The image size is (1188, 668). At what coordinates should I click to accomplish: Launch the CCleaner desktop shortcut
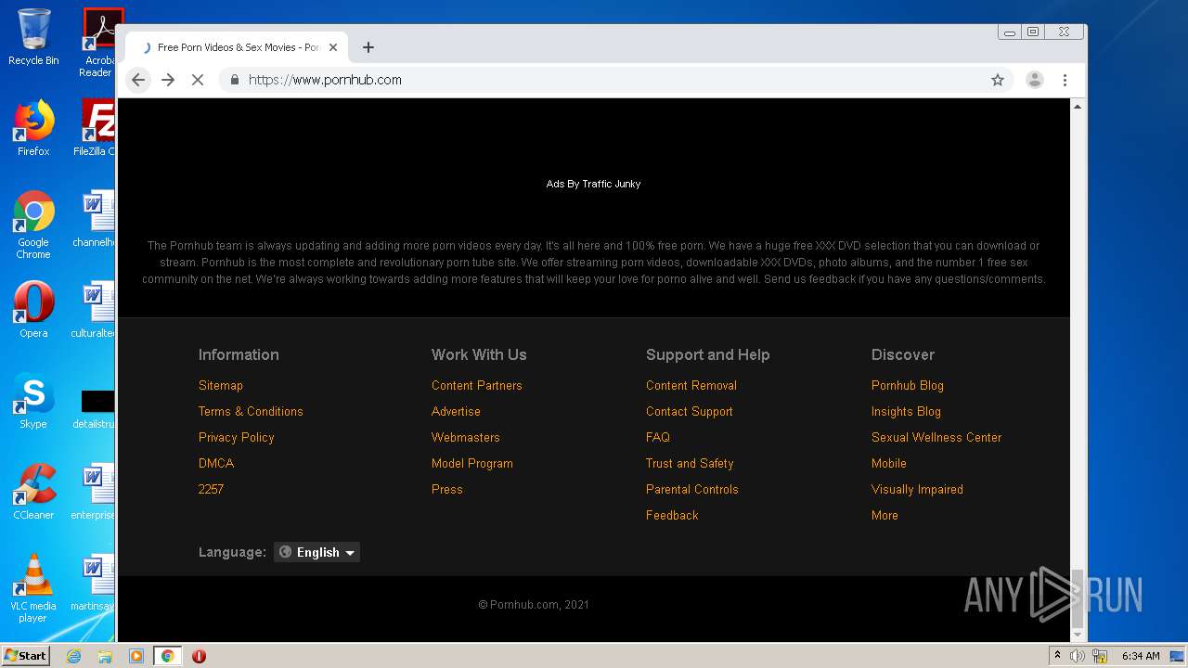[x=33, y=492]
